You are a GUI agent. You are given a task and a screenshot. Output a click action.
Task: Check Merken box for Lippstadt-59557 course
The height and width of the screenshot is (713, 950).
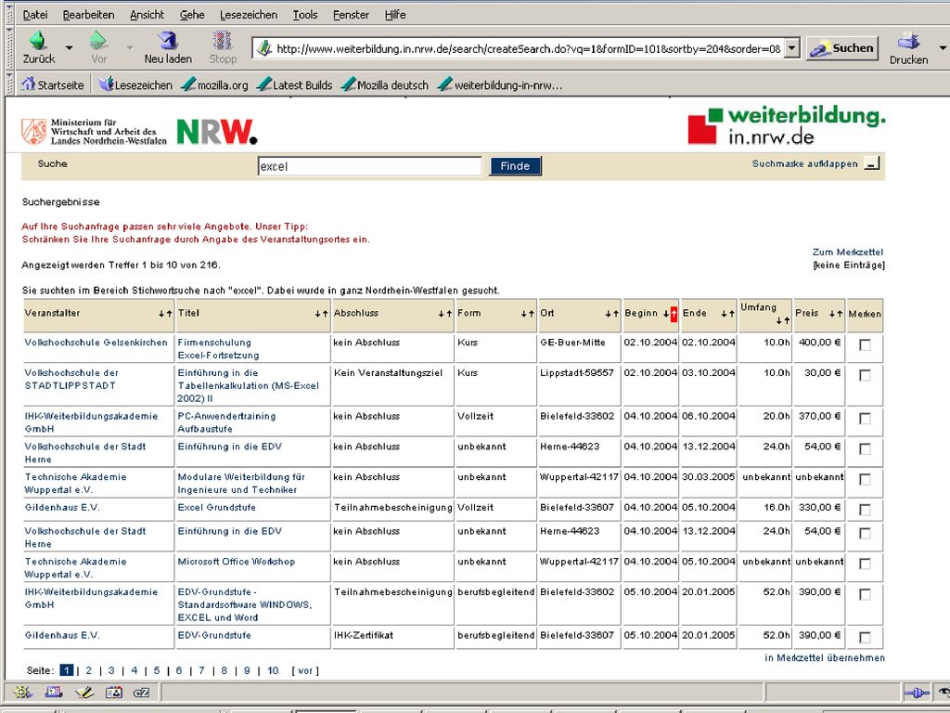(866, 375)
